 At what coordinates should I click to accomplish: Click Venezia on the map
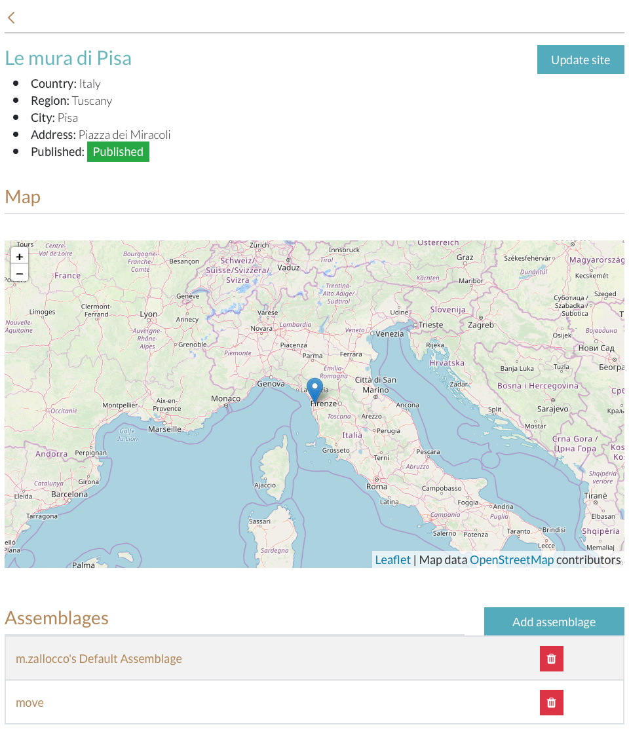pyautogui.click(x=390, y=333)
